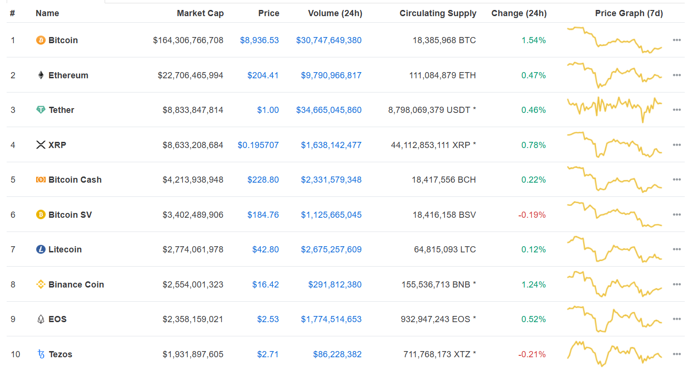The width and height of the screenshot is (699, 371).
Task: Click Tezos volume $86,228,382
Action: (x=338, y=354)
